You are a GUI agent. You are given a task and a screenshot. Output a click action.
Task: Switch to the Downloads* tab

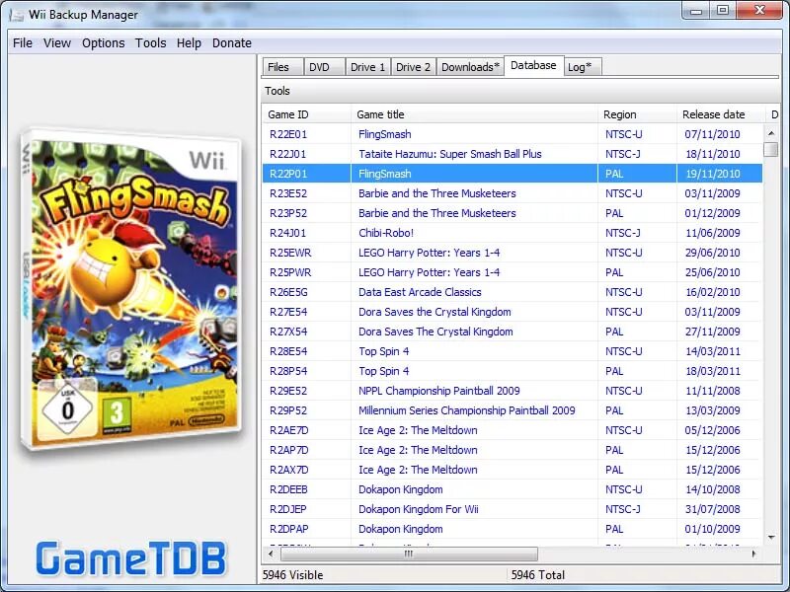point(470,67)
